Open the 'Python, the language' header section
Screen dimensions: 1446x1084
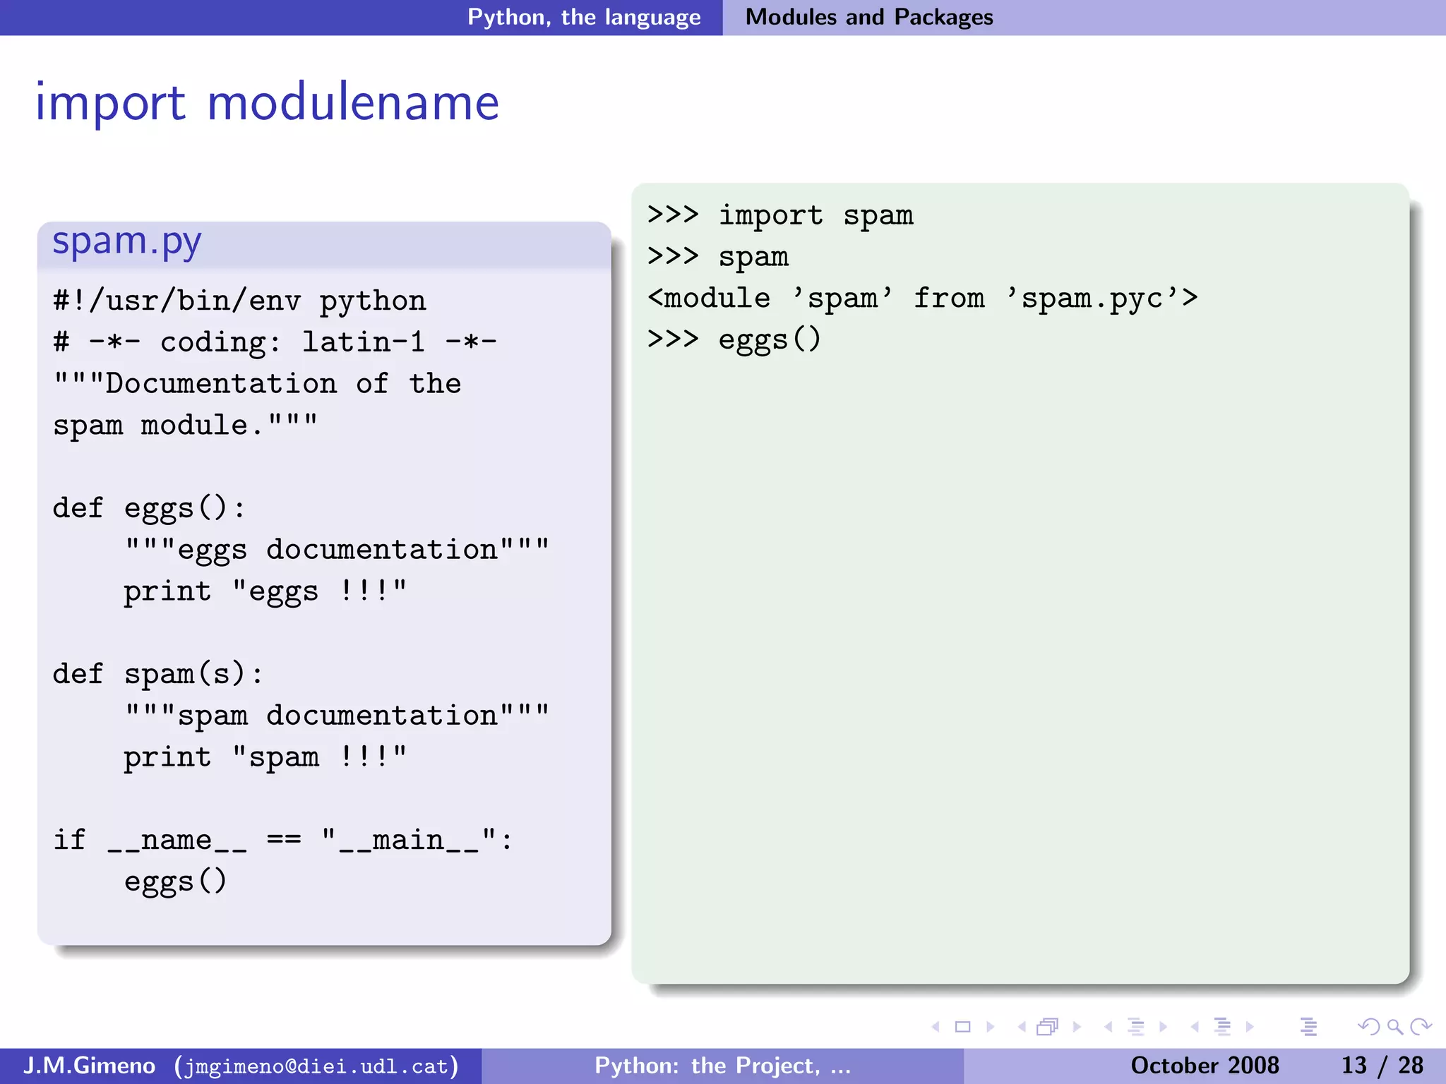tap(584, 17)
